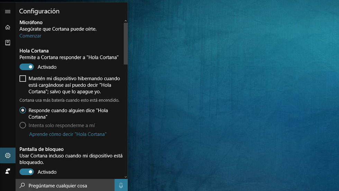Select the Settings gear icon
The image size is (339, 191).
click(x=8, y=155)
